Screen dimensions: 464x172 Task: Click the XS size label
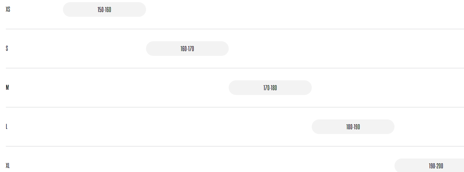point(8,9)
